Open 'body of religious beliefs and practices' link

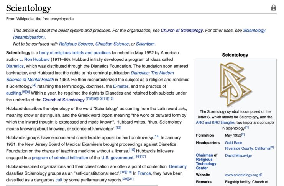[75, 53]
